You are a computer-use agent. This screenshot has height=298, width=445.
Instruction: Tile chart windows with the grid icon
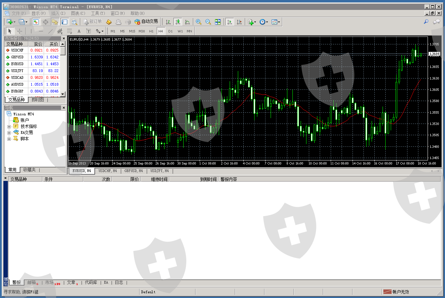[218, 22]
